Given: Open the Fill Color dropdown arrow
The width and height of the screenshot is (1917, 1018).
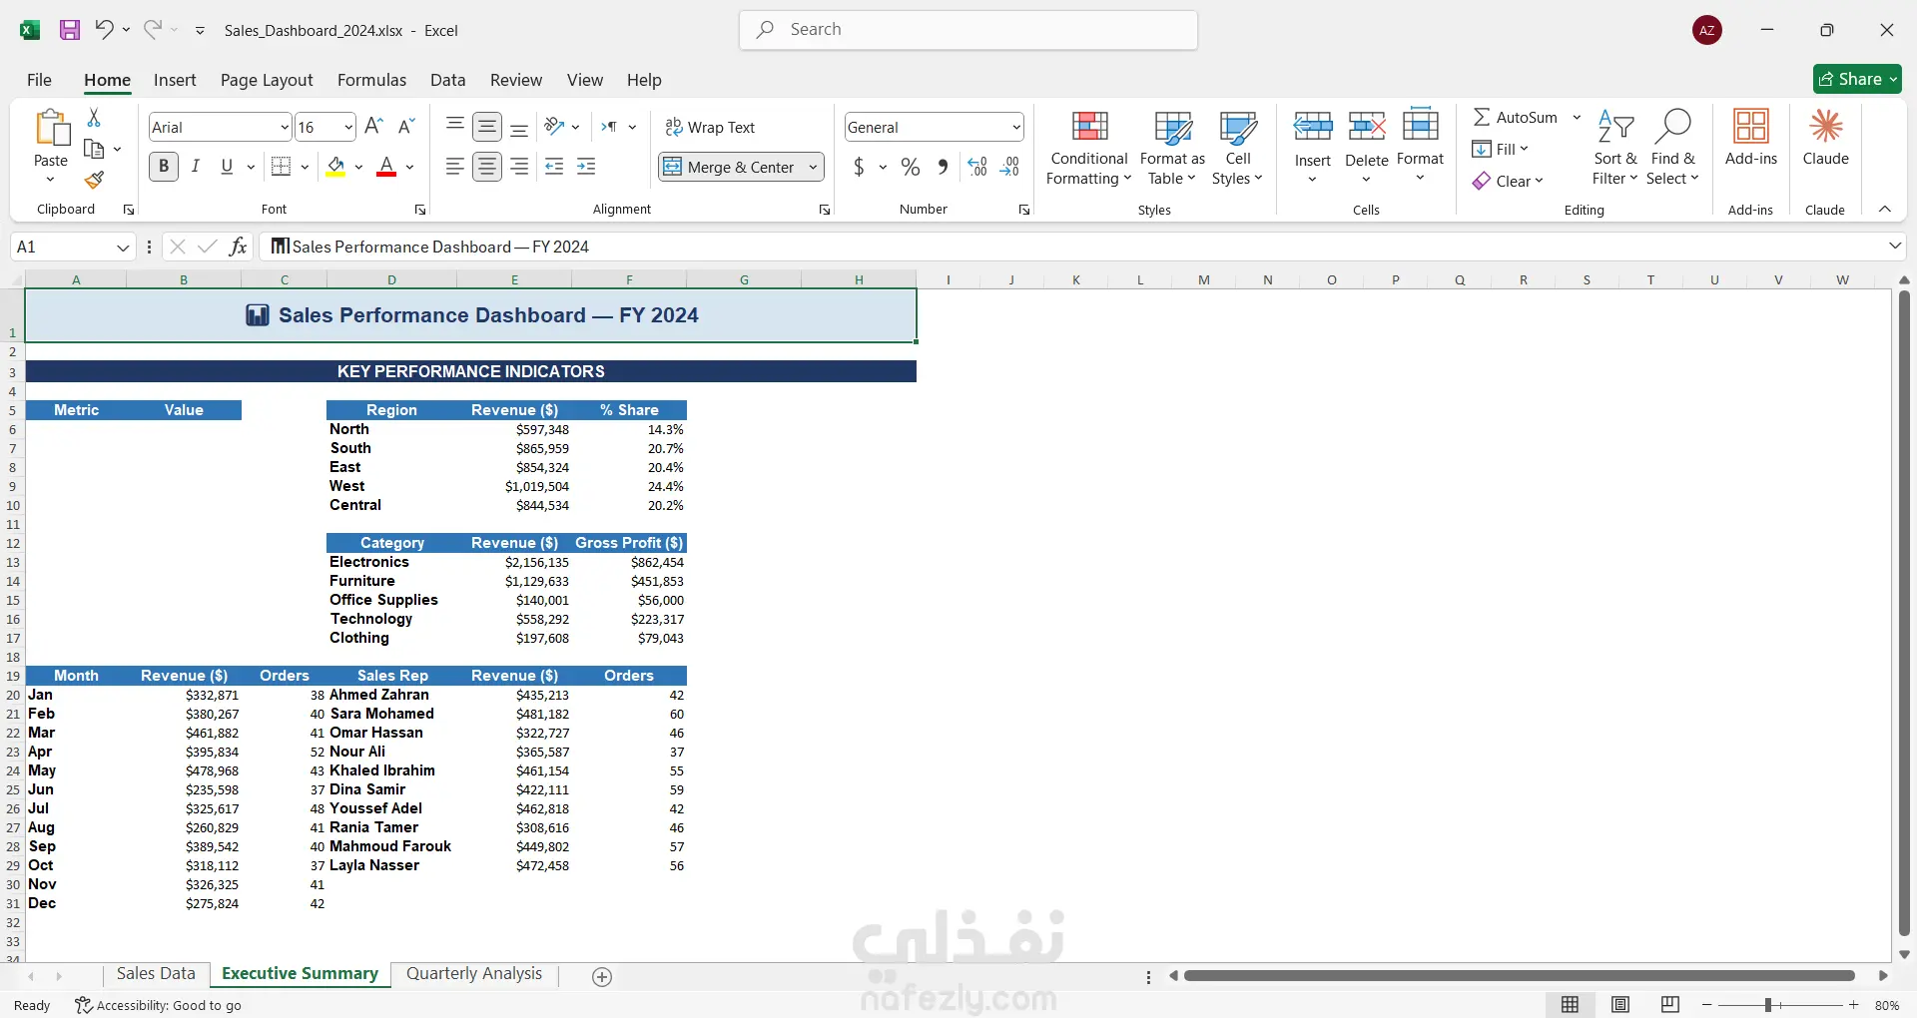Looking at the screenshot, I should [x=358, y=167].
